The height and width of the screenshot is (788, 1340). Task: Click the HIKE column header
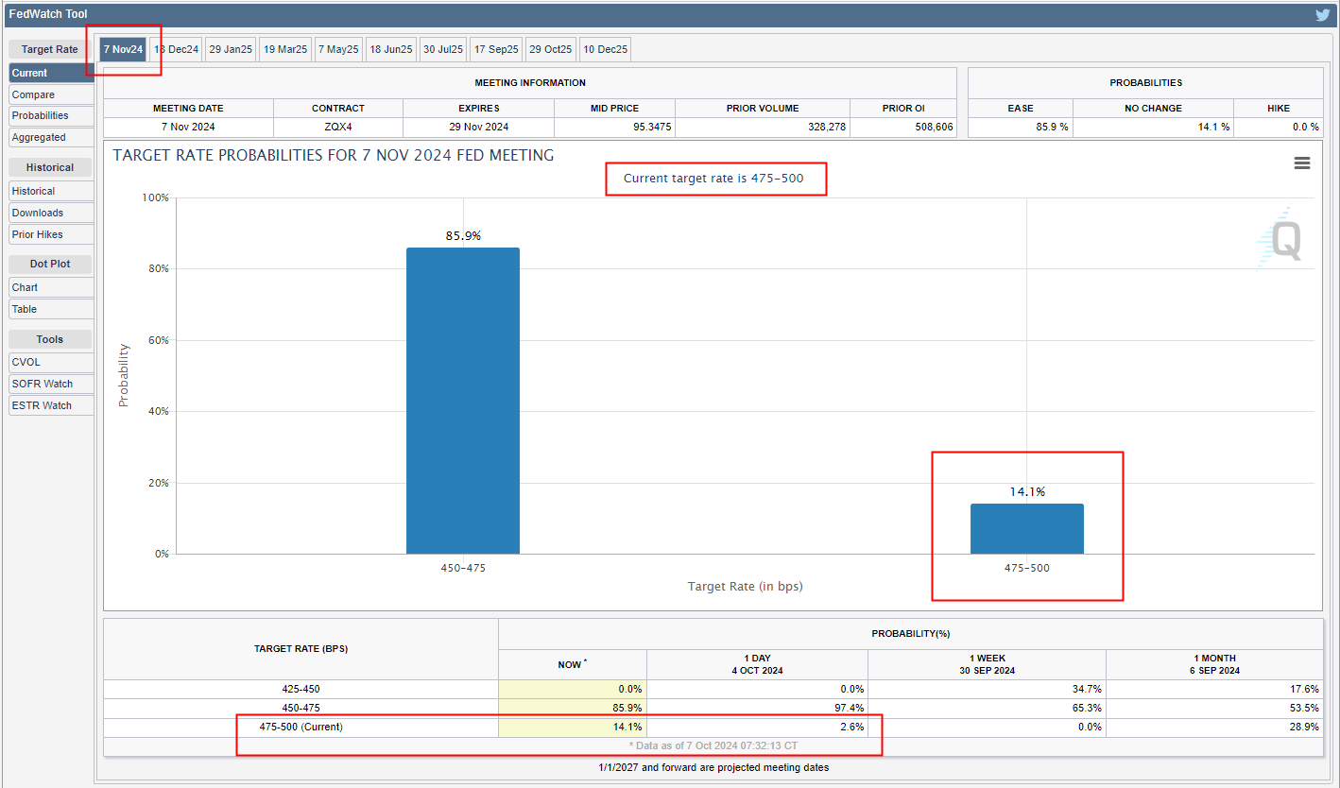[x=1279, y=108]
